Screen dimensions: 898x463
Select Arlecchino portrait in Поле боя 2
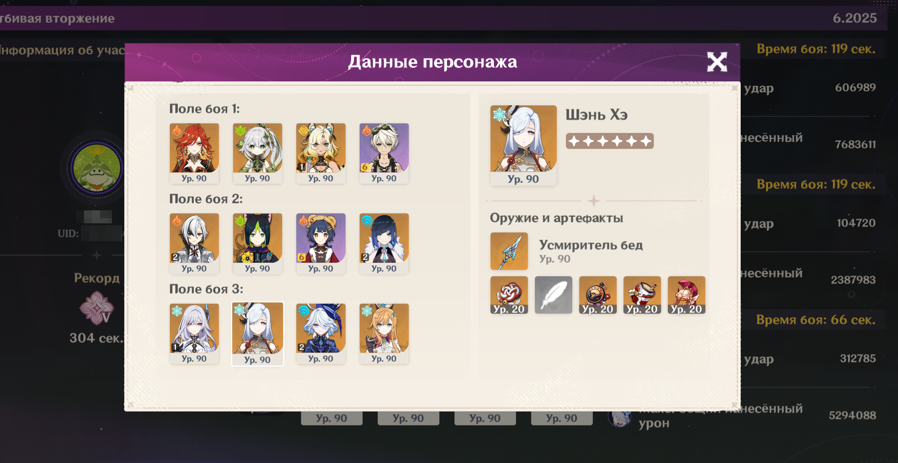[x=194, y=244]
